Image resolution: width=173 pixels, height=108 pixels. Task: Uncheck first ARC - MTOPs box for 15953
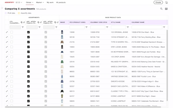tap(29, 47)
